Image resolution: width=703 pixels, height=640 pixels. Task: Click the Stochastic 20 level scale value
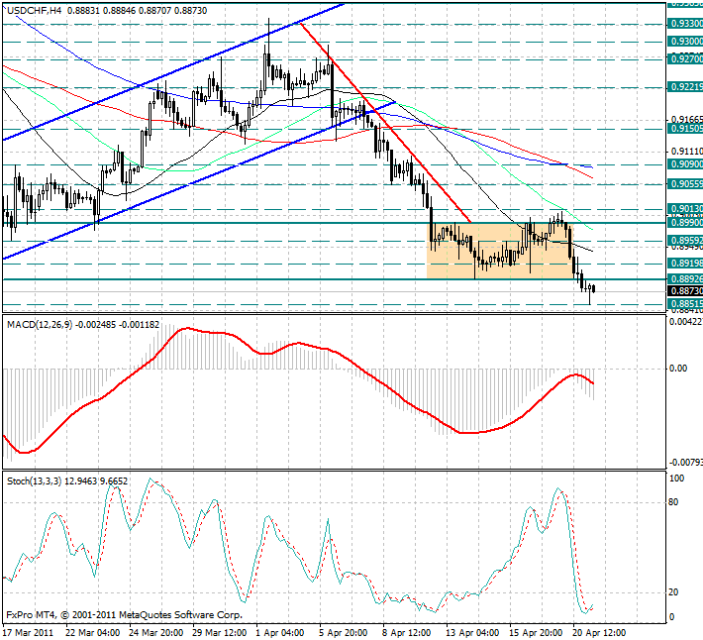point(673,592)
